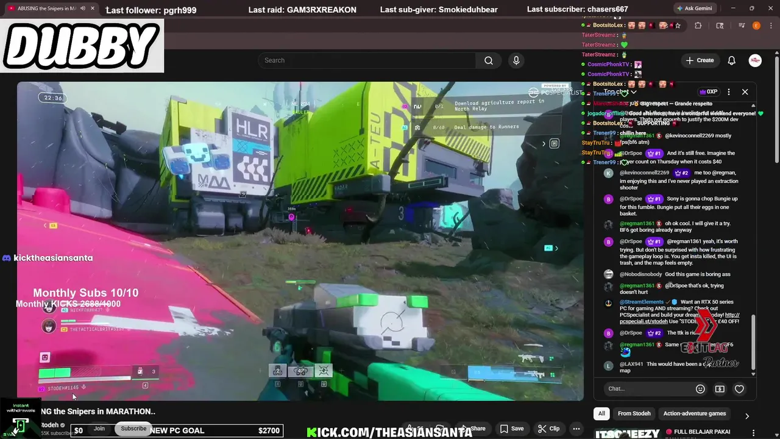
Task: Close the live chat panel
Action: (745, 92)
